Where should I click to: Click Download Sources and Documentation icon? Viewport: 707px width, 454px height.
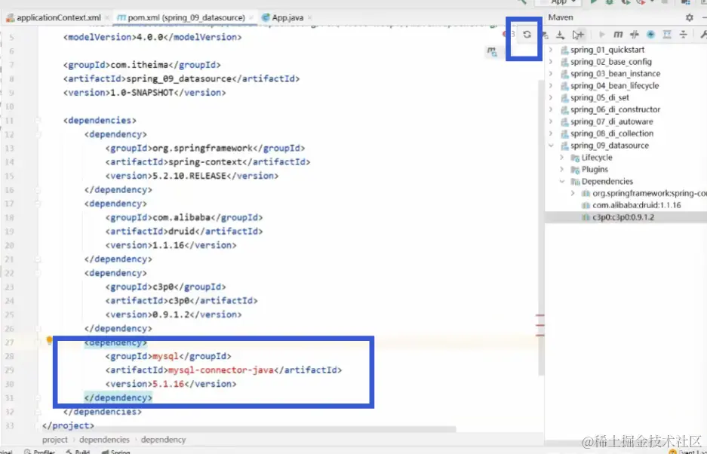(560, 35)
